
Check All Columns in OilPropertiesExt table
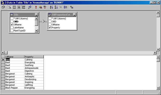(50, 18)
